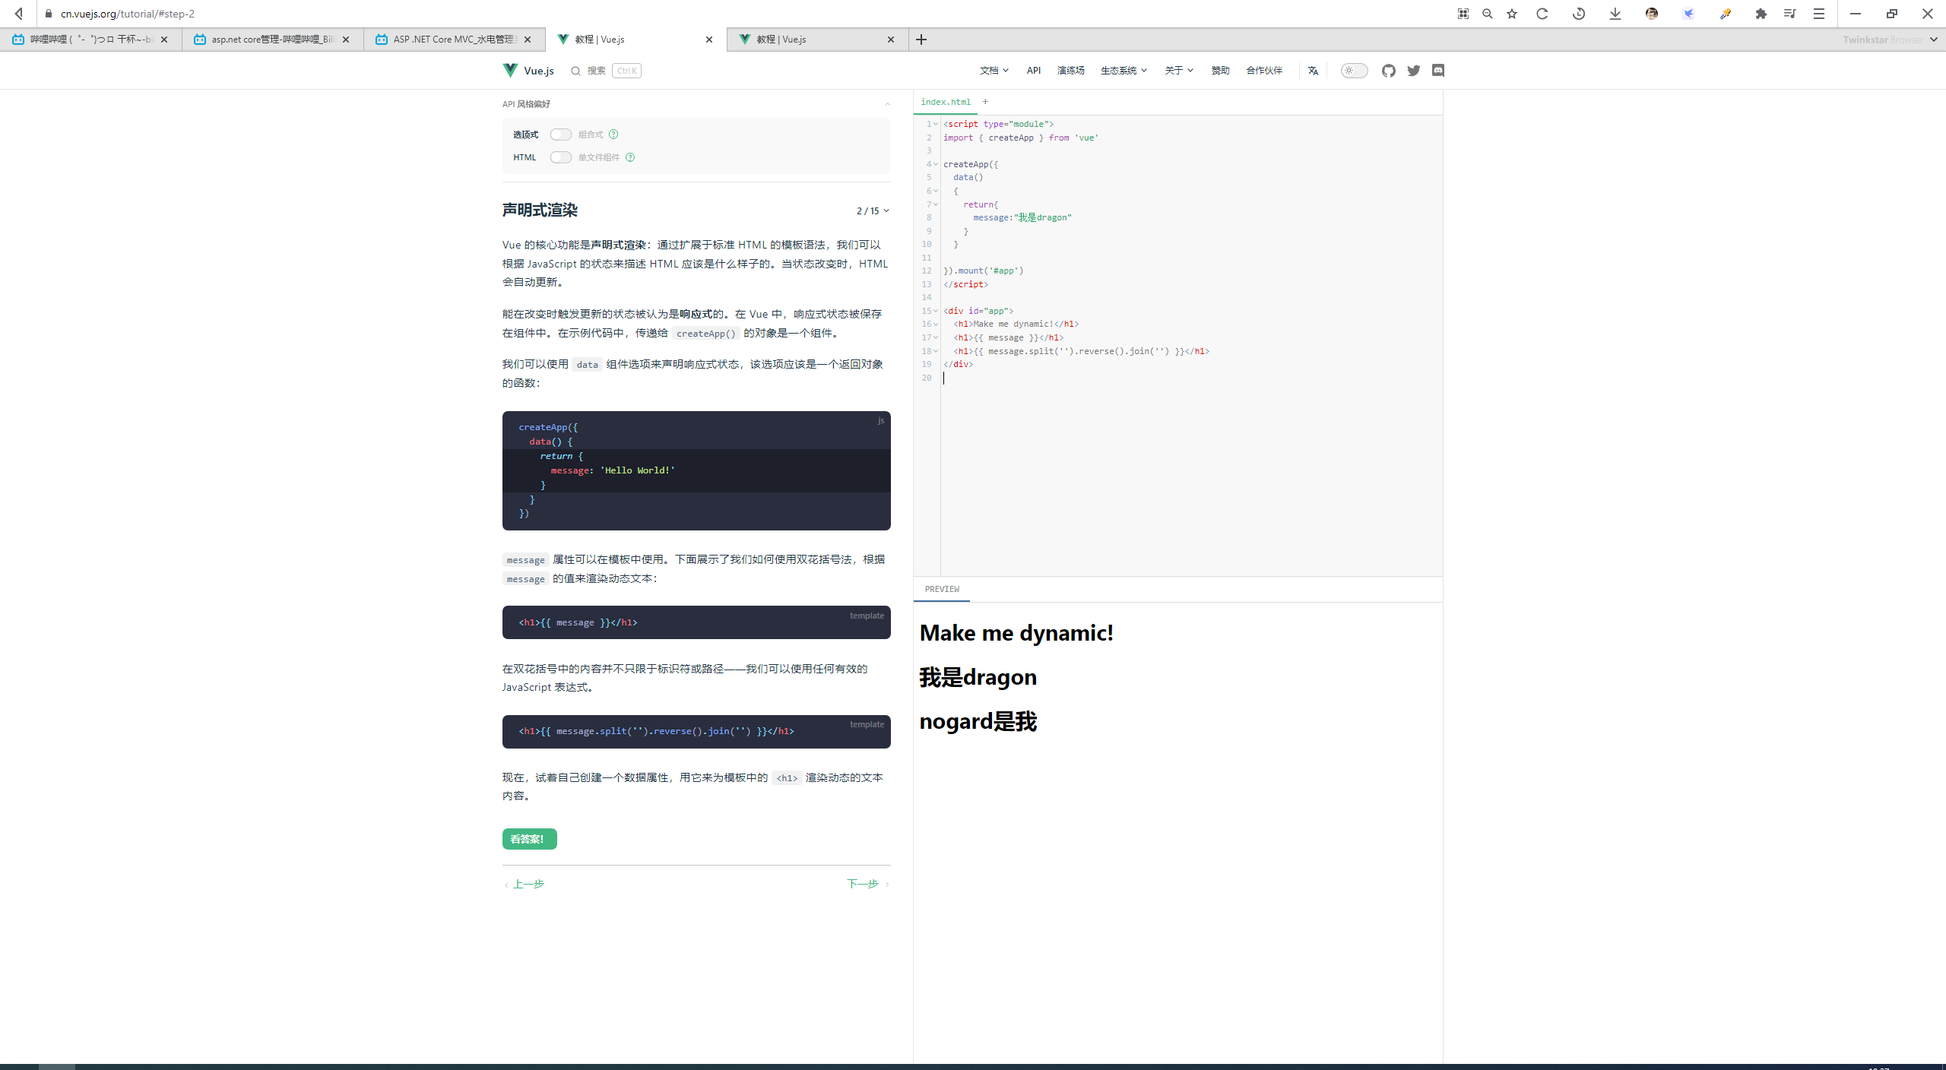Click help icon next to 组合式
Screen dimensions: 1946x1070
point(613,135)
